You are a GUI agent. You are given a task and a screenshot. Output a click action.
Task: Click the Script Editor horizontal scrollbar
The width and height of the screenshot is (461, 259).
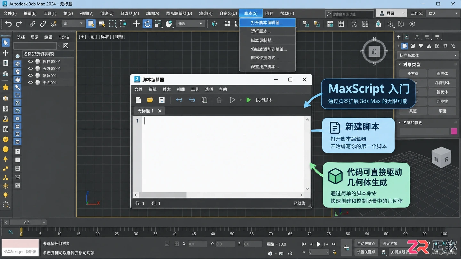[x=163, y=195]
